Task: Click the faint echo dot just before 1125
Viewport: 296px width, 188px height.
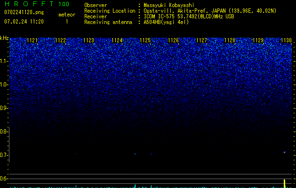Action: point(135,154)
